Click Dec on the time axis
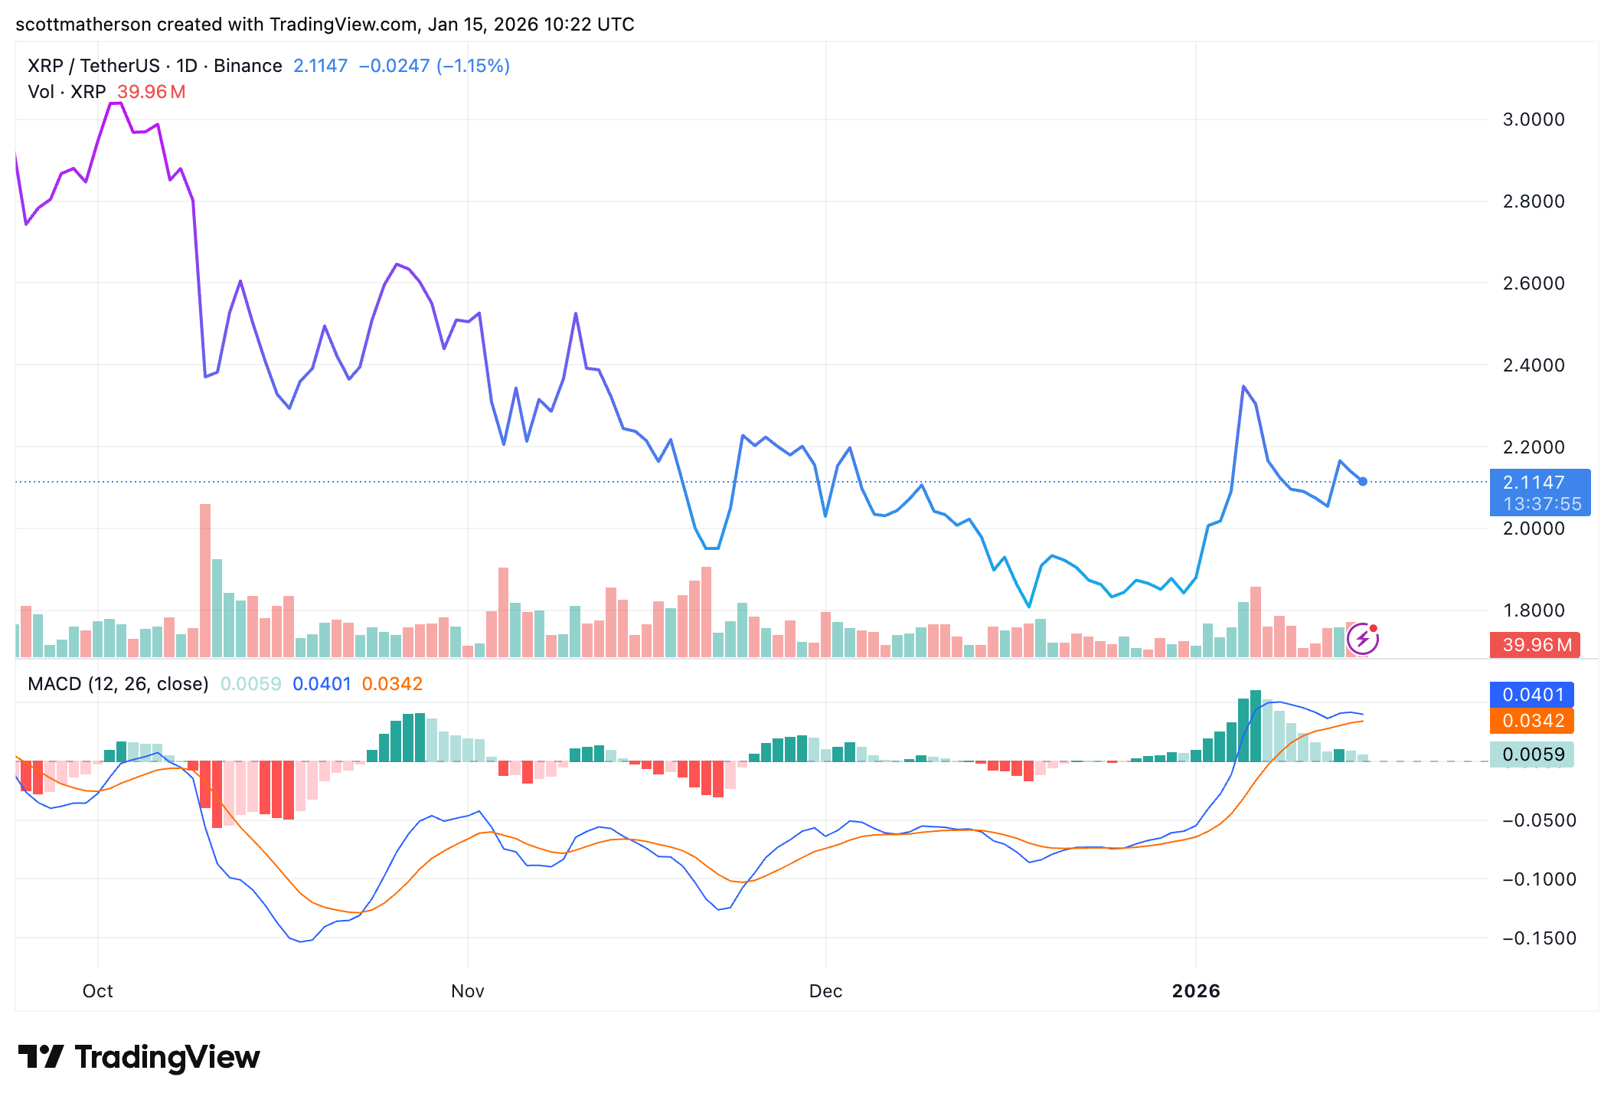Viewport: 1614px width, 1103px height. pos(825,990)
